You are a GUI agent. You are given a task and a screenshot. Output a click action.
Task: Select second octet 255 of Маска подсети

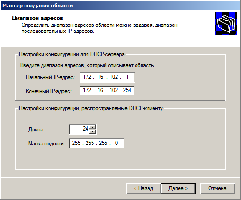tap(90, 143)
